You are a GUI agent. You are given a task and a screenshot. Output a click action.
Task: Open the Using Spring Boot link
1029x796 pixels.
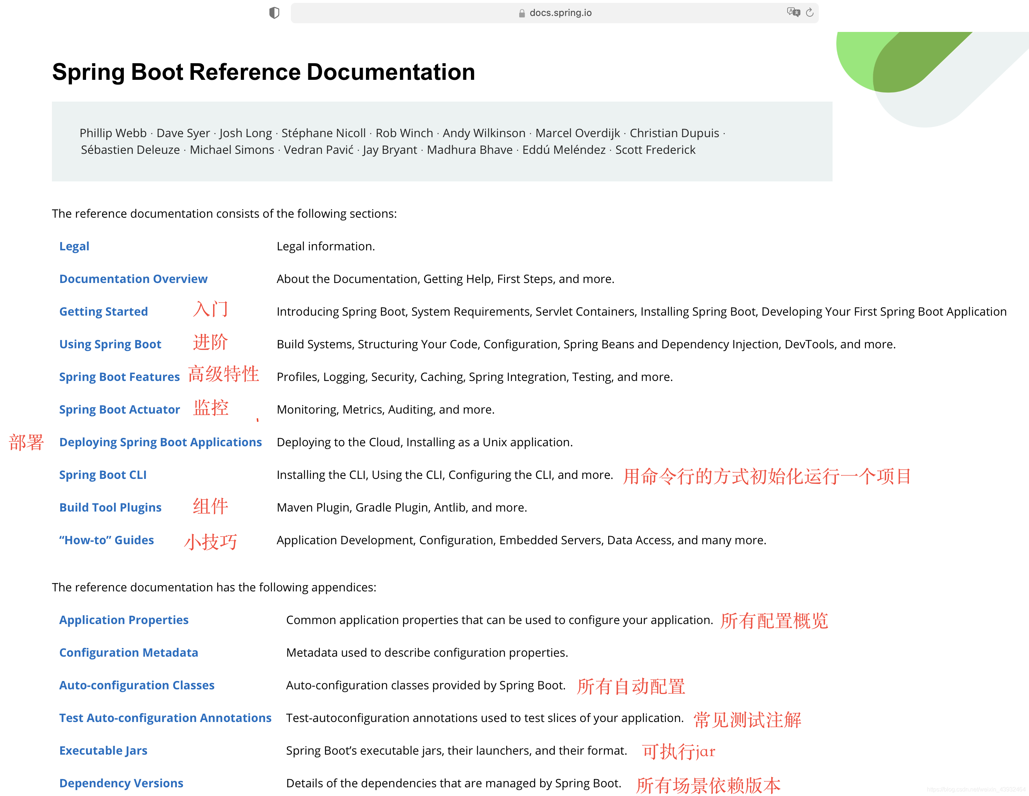(110, 344)
